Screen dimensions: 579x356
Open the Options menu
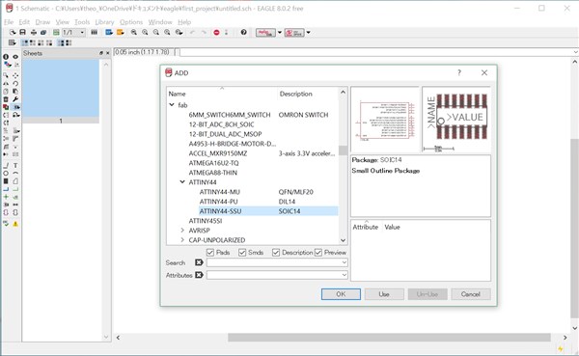pos(131,22)
